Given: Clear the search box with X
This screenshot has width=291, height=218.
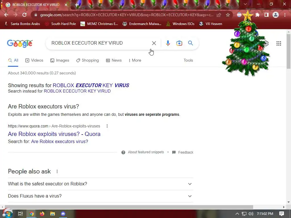Looking at the screenshot, I should 154,43.
